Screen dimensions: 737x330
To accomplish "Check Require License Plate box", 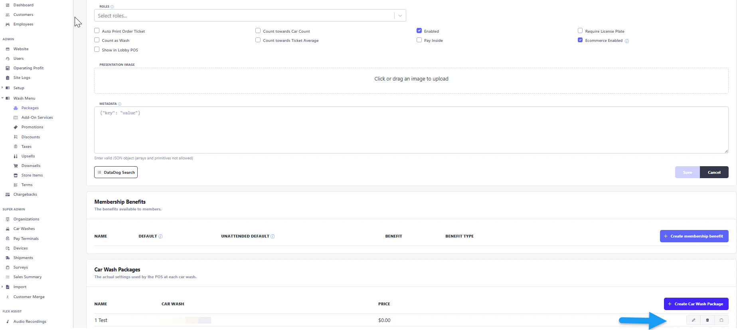I will [580, 31].
